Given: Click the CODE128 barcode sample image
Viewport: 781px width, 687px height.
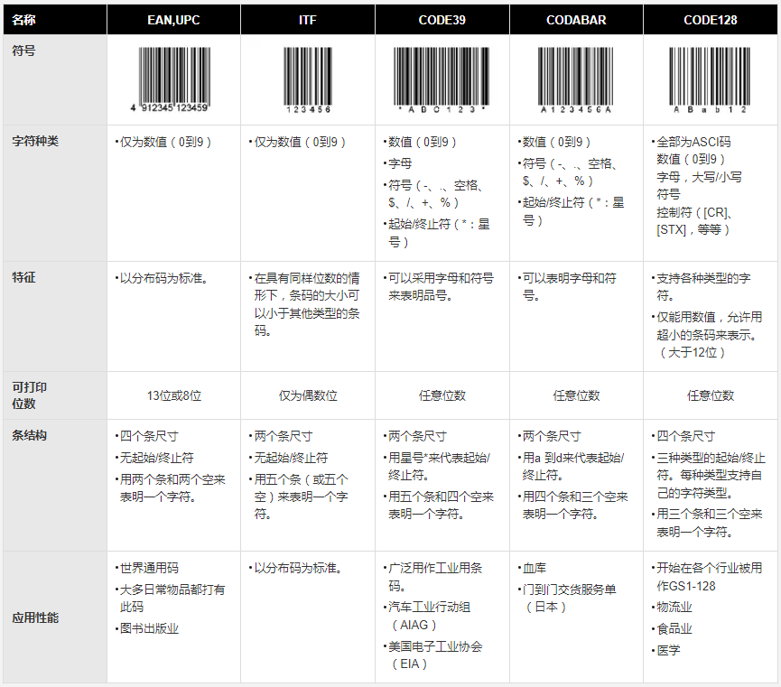Looking at the screenshot, I should 710,79.
